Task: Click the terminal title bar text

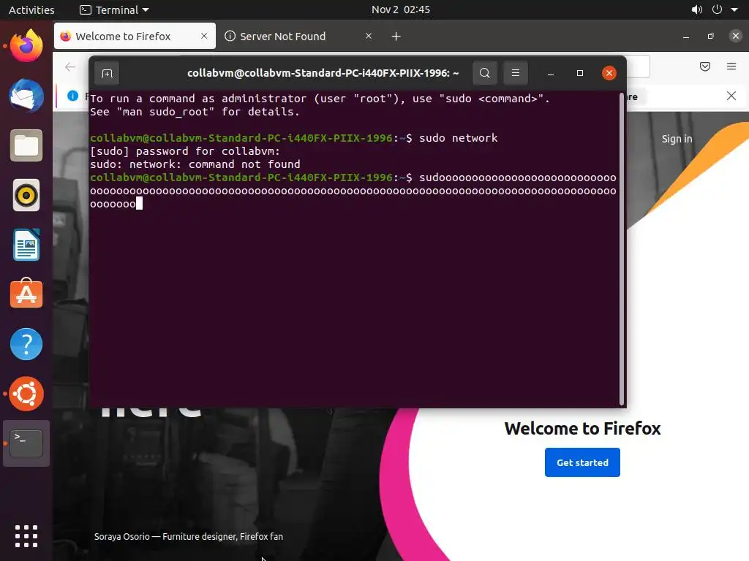Action: tap(323, 73)
